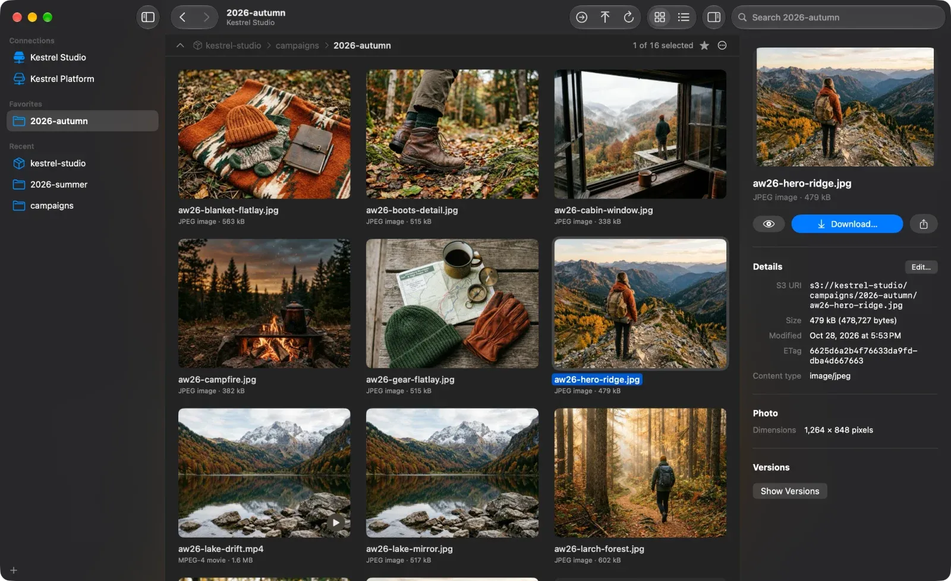Add a new connection with plus
This screenshot has height=581, width=951.
click(x=14, y=570)
